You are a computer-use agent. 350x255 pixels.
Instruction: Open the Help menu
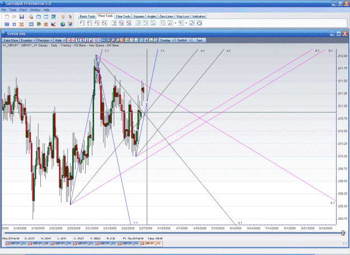pyautogui.click(x=46, y=10)
